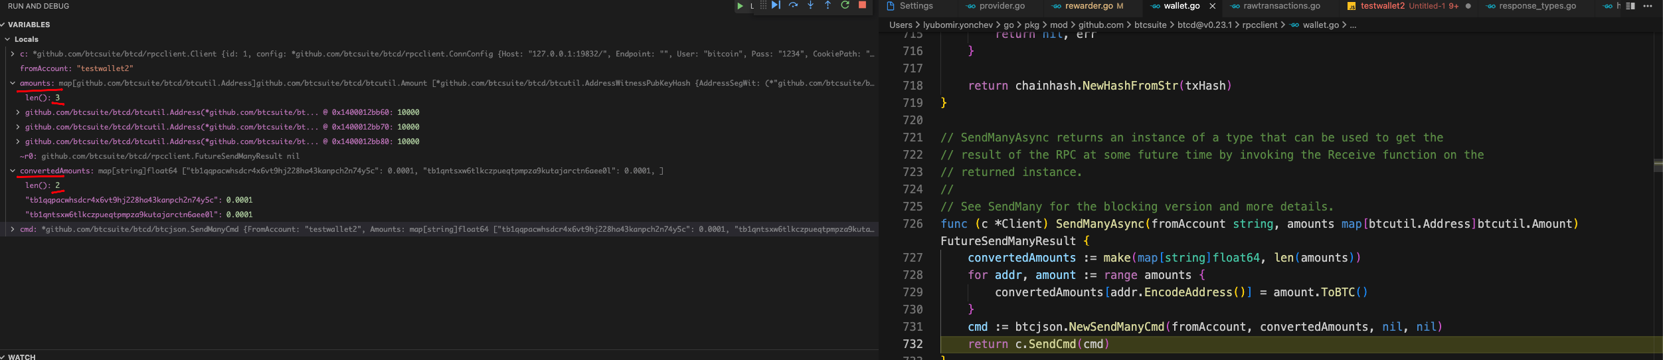Select the ~r0 FutureSendManyResult row
The height and width of the screenshot is (360, 1663).
coord(439,156)
